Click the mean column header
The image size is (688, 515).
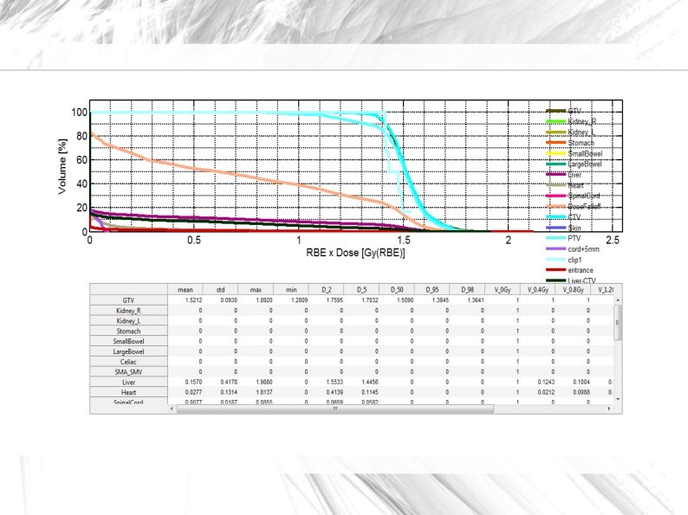185,290
